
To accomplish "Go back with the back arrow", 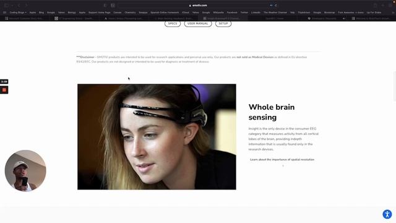I will point(19,6).
